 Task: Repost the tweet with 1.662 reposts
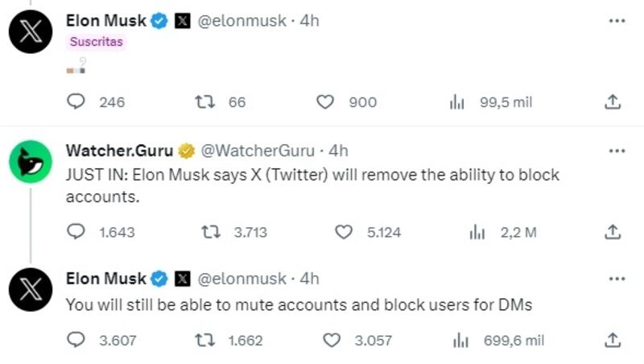(x=204, y=340)
